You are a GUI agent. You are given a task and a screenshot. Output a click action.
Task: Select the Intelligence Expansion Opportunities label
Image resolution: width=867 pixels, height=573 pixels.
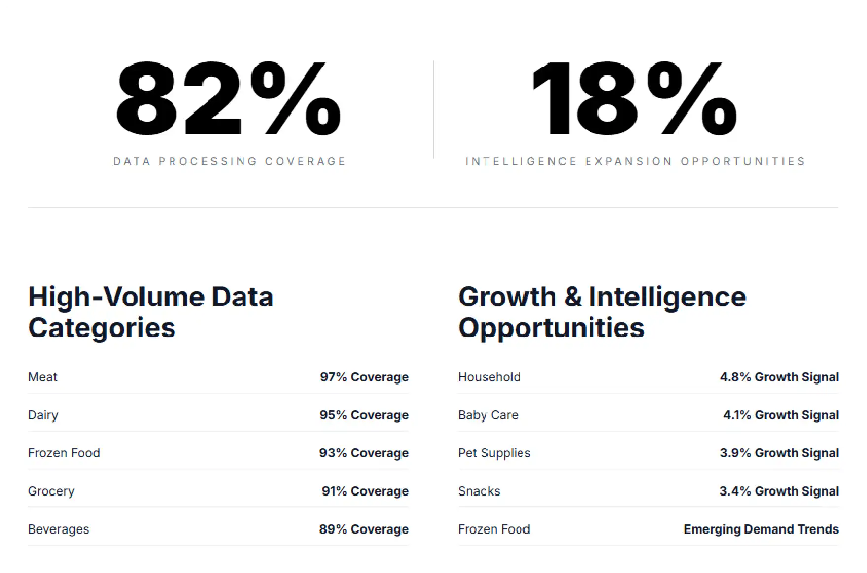(635, 161)
